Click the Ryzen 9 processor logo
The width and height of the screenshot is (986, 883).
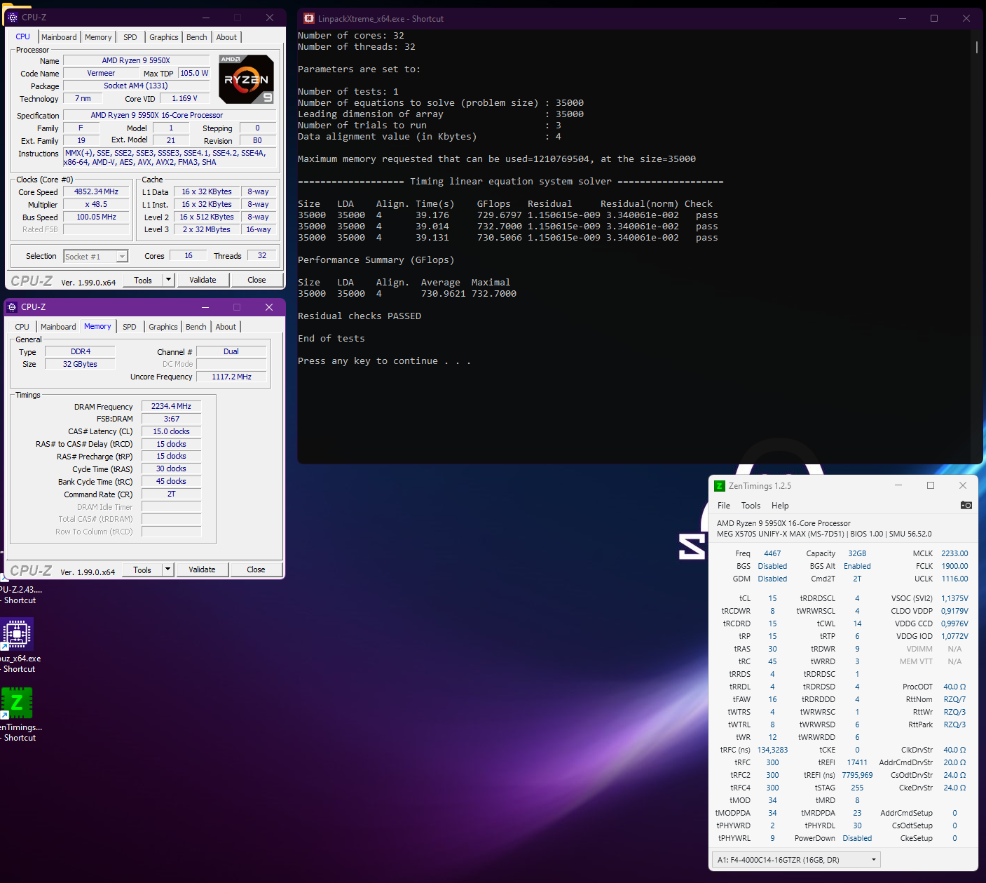coord(246,79)
